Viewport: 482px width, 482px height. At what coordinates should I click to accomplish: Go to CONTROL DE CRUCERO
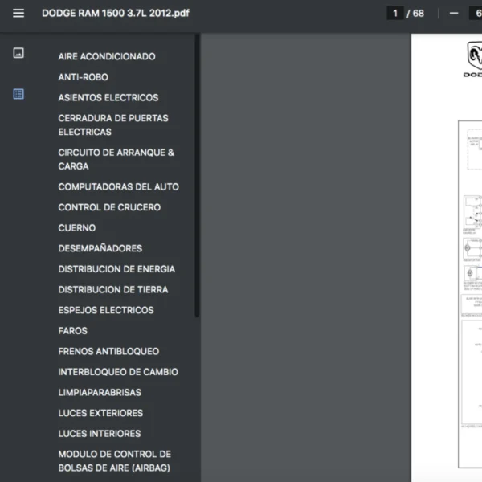pyautogui.click(x=109, y=207)
